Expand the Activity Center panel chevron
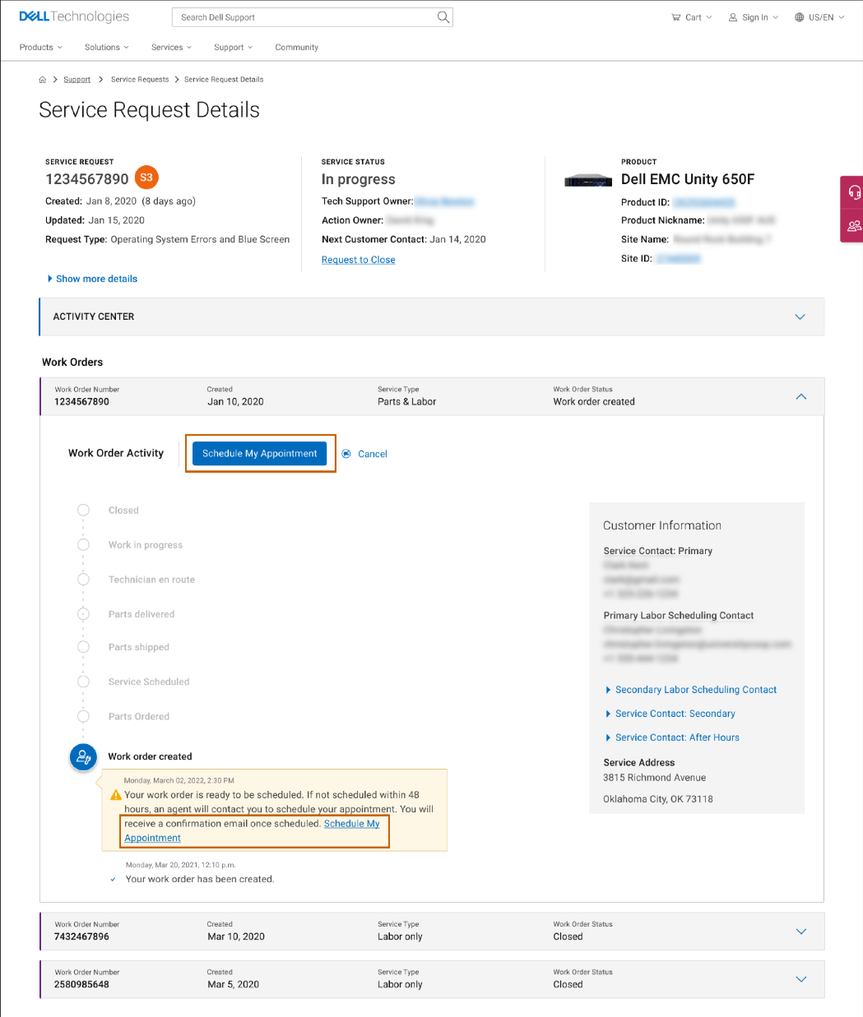The image size is (863, 1017). coord(800,317)
